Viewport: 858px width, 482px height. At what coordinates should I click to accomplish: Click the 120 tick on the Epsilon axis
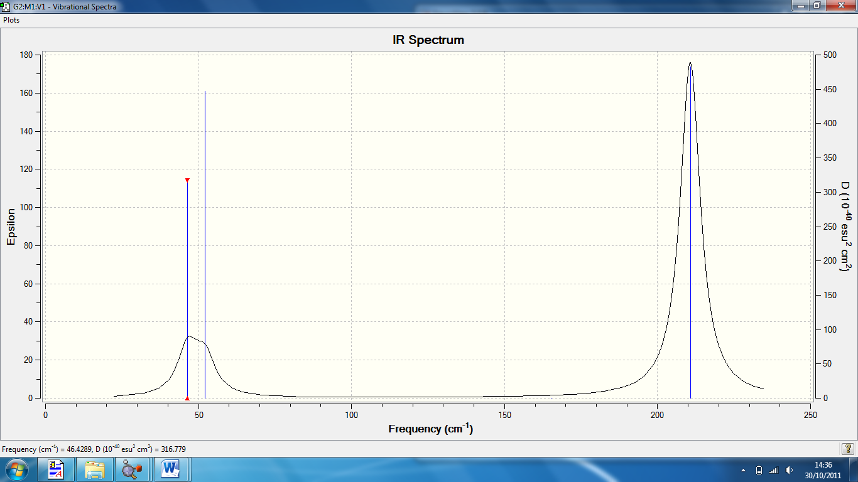pos(27,169)
